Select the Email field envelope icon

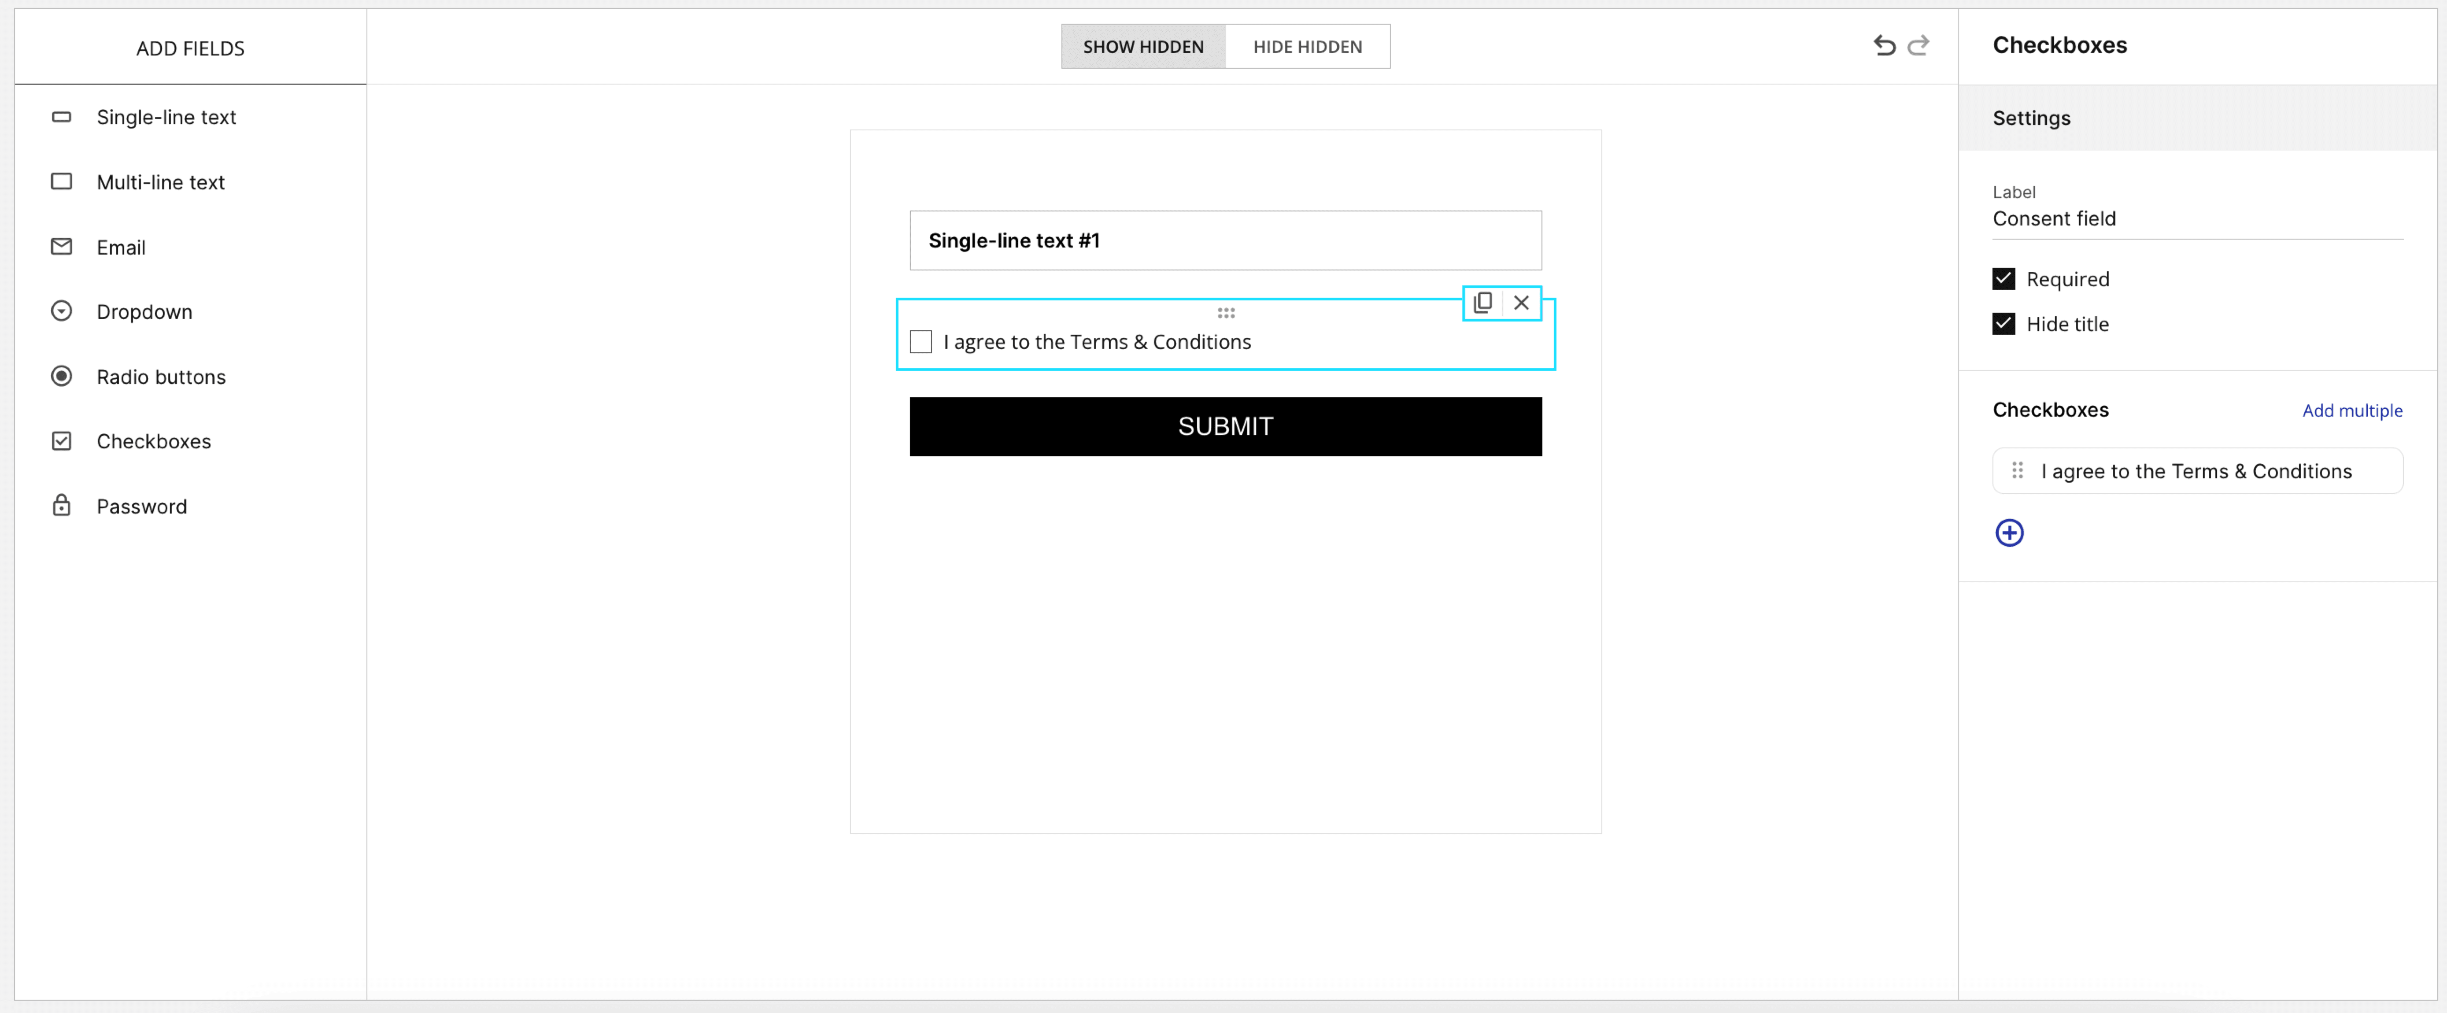coord(61,246)
